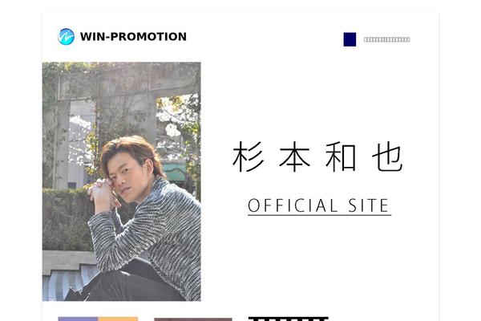The image size is (481, 321).
Task: Click the word SITE in the heading
Action: tap(369, 205)
